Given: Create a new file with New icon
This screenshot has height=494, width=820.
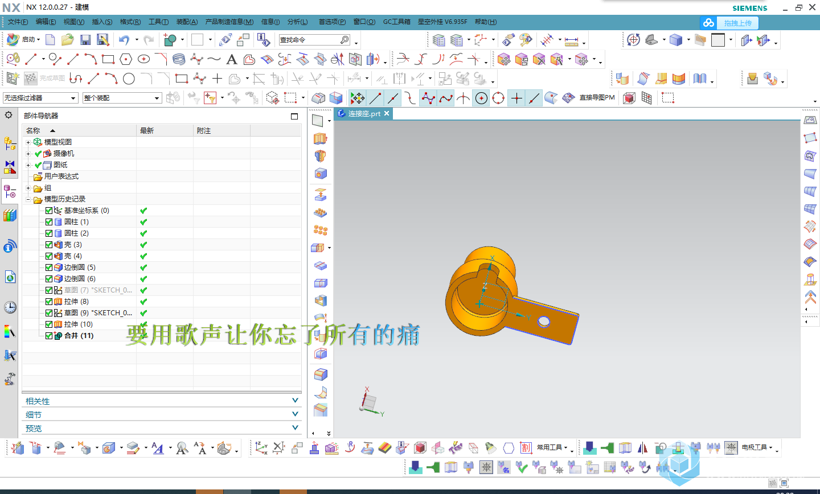Looking at the screenshot, I should coord(50,40).
